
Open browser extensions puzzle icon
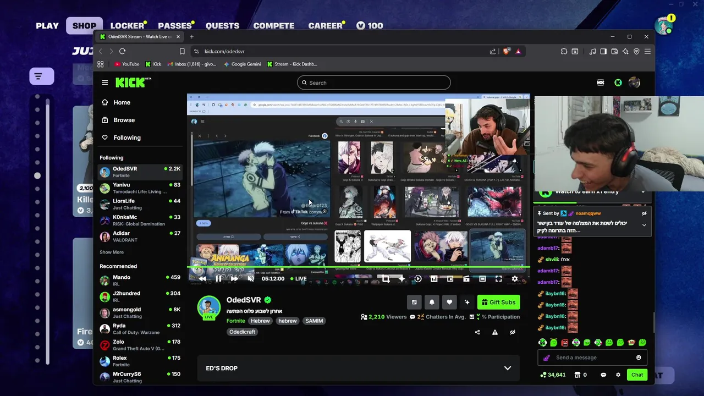564,51
